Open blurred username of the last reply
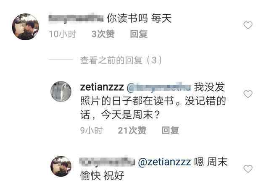269x183 pixels. coord(108,162)
